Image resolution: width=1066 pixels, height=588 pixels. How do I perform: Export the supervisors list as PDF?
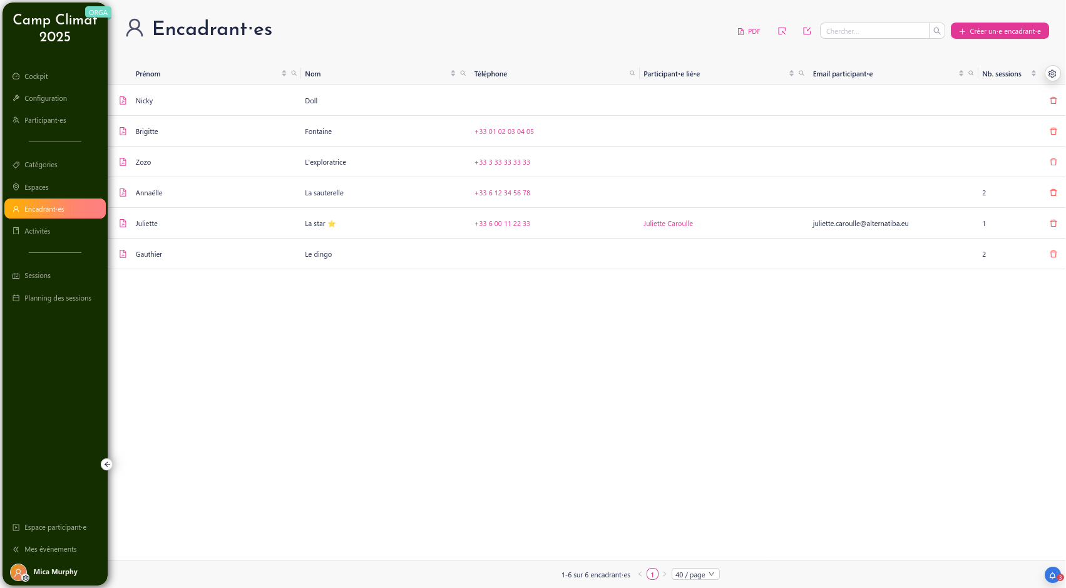click(749, 31)
